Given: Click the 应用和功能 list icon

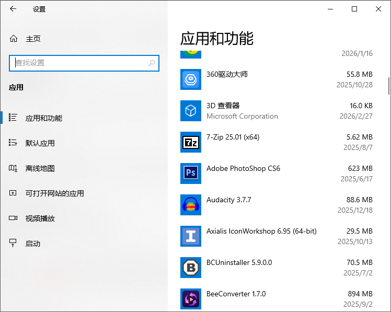Looking at the screenshot, I should coord(13,118).
